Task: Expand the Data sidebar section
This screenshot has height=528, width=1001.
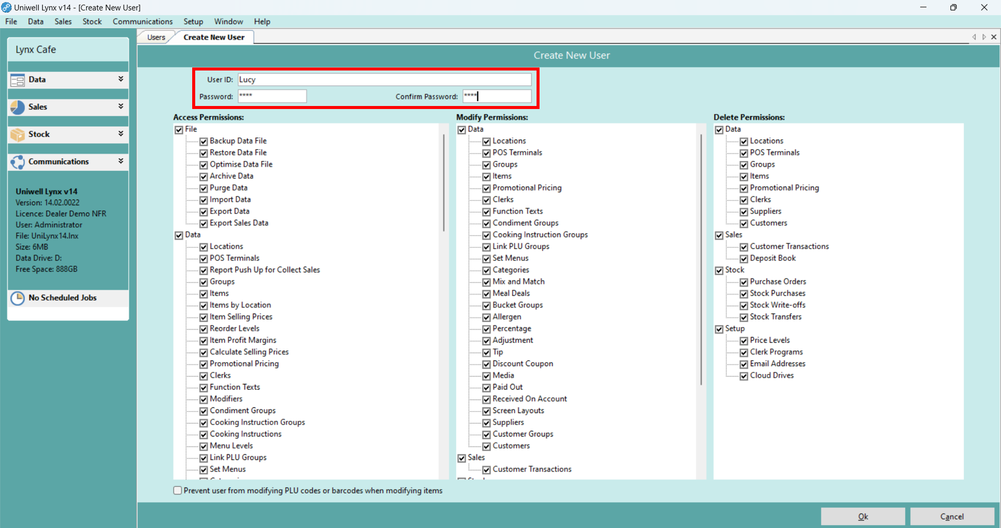Action: (x=121, y=79)
